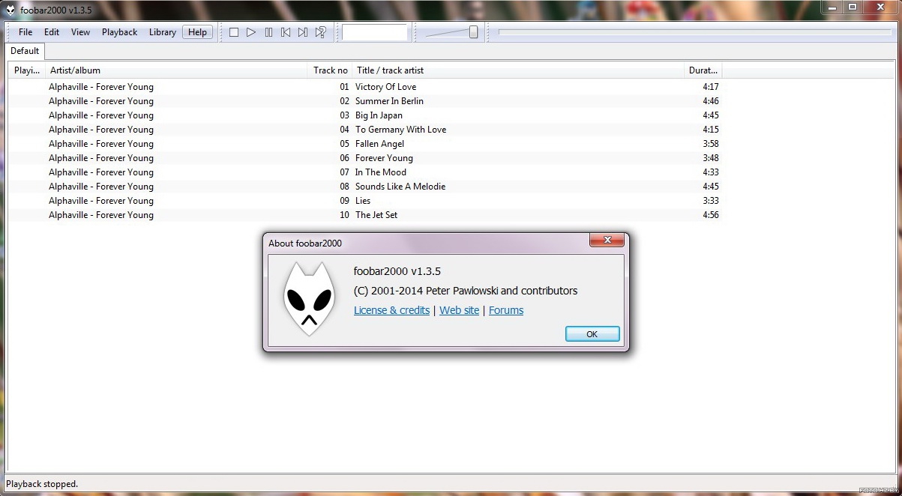Click track number 06 cell

344,158
